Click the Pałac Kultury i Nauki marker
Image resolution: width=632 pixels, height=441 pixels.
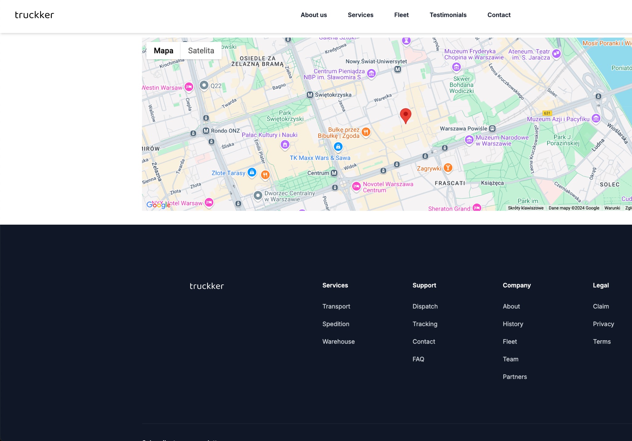[x=285, y=144]
